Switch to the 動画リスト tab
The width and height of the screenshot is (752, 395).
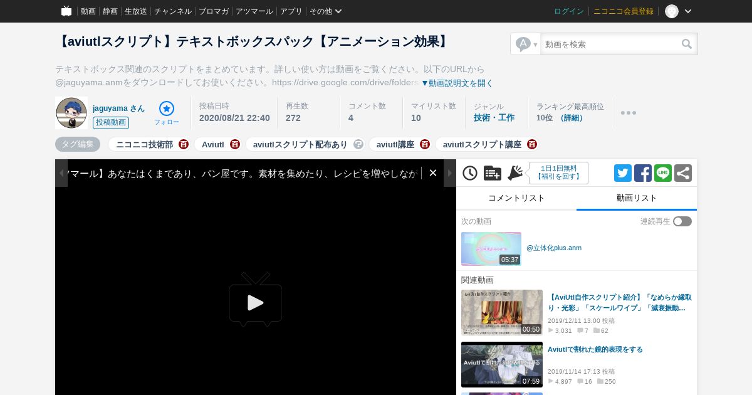tap(637, 198)
